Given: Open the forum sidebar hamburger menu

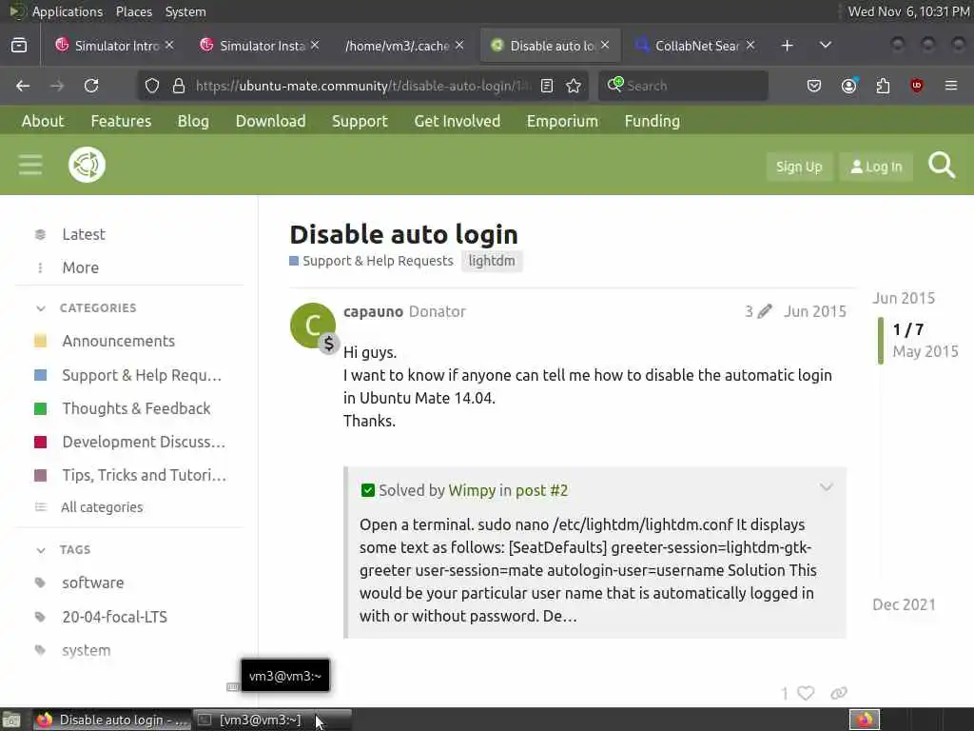Looking at the screenshot, I should (x=30, y=166).
